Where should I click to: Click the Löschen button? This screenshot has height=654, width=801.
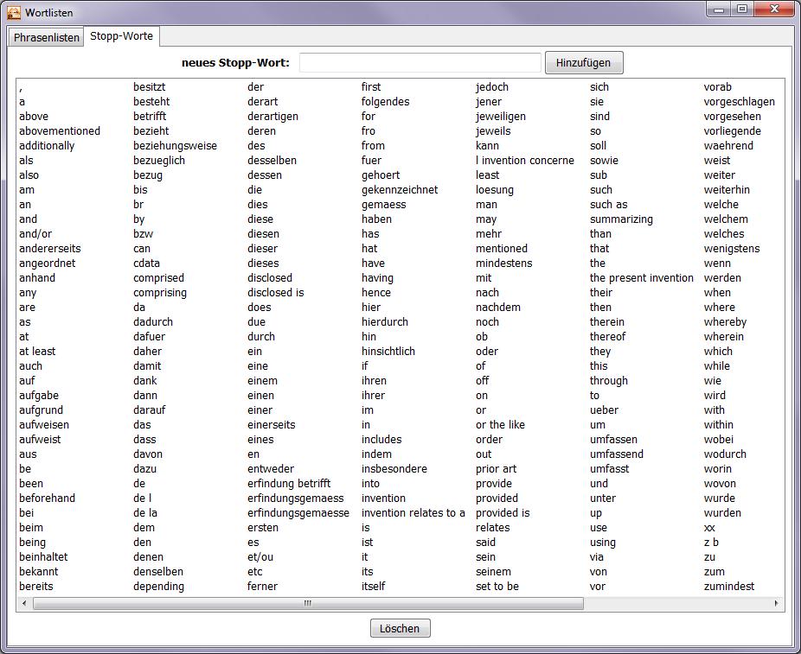click(400, 628)
